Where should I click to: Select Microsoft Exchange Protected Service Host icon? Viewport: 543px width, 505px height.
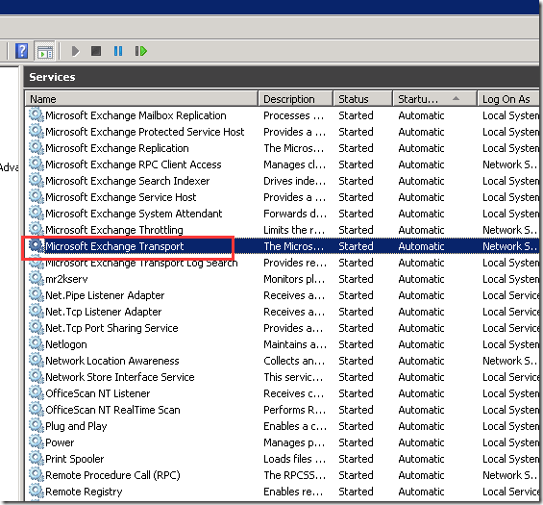tap(36, 131)
